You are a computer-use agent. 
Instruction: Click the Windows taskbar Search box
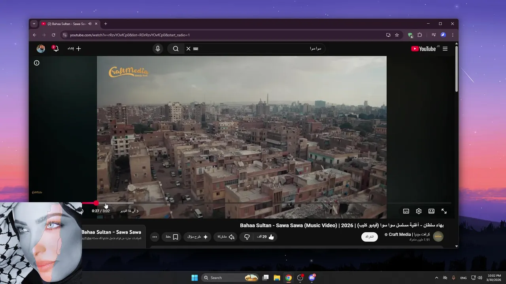pyautogui.click(x=231, y=278)
